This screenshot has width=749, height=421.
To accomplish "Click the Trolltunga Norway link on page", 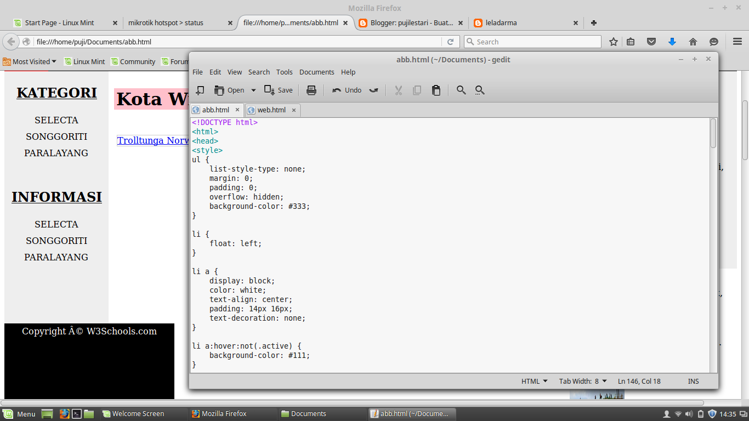I will click(153, 140).
